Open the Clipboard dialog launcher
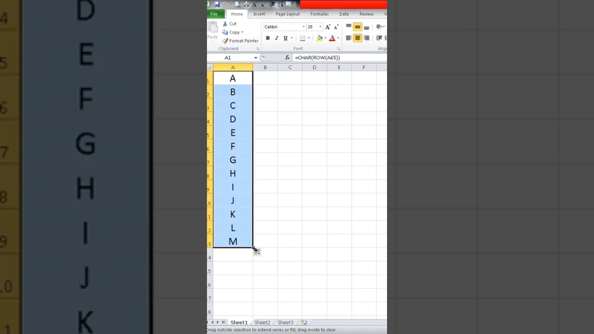This screenshot has height=334, width=594. pyautogui.click(x=258, y=49)
